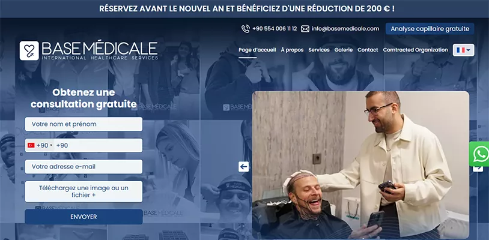Click the Base Médicale heart logo

[x=29, y=50]
